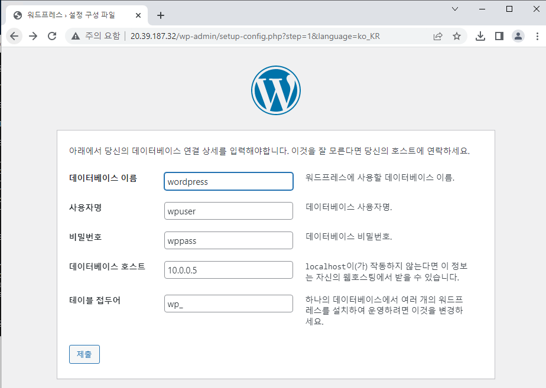Open a new tab with plus button
The width and height of the screenshot is (546, 388).
coord(161,15)
